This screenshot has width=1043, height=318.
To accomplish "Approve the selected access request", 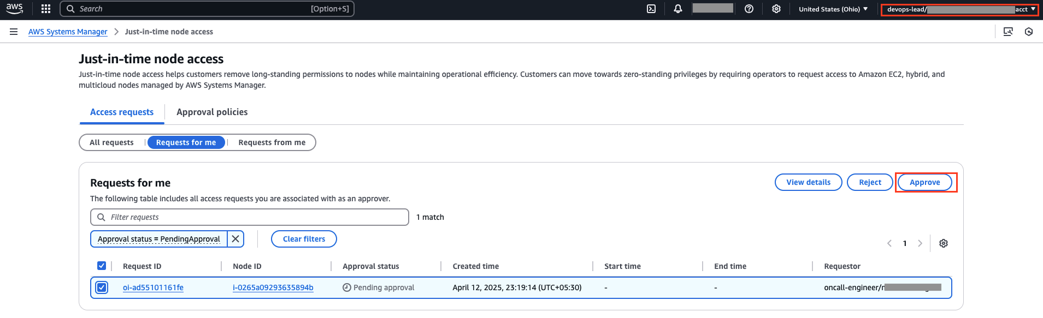I will [x=925, y=182].
